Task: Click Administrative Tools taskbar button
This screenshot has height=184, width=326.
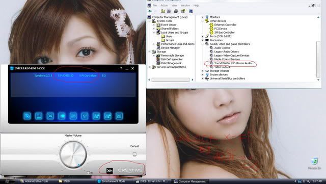Action: point(35,181)
